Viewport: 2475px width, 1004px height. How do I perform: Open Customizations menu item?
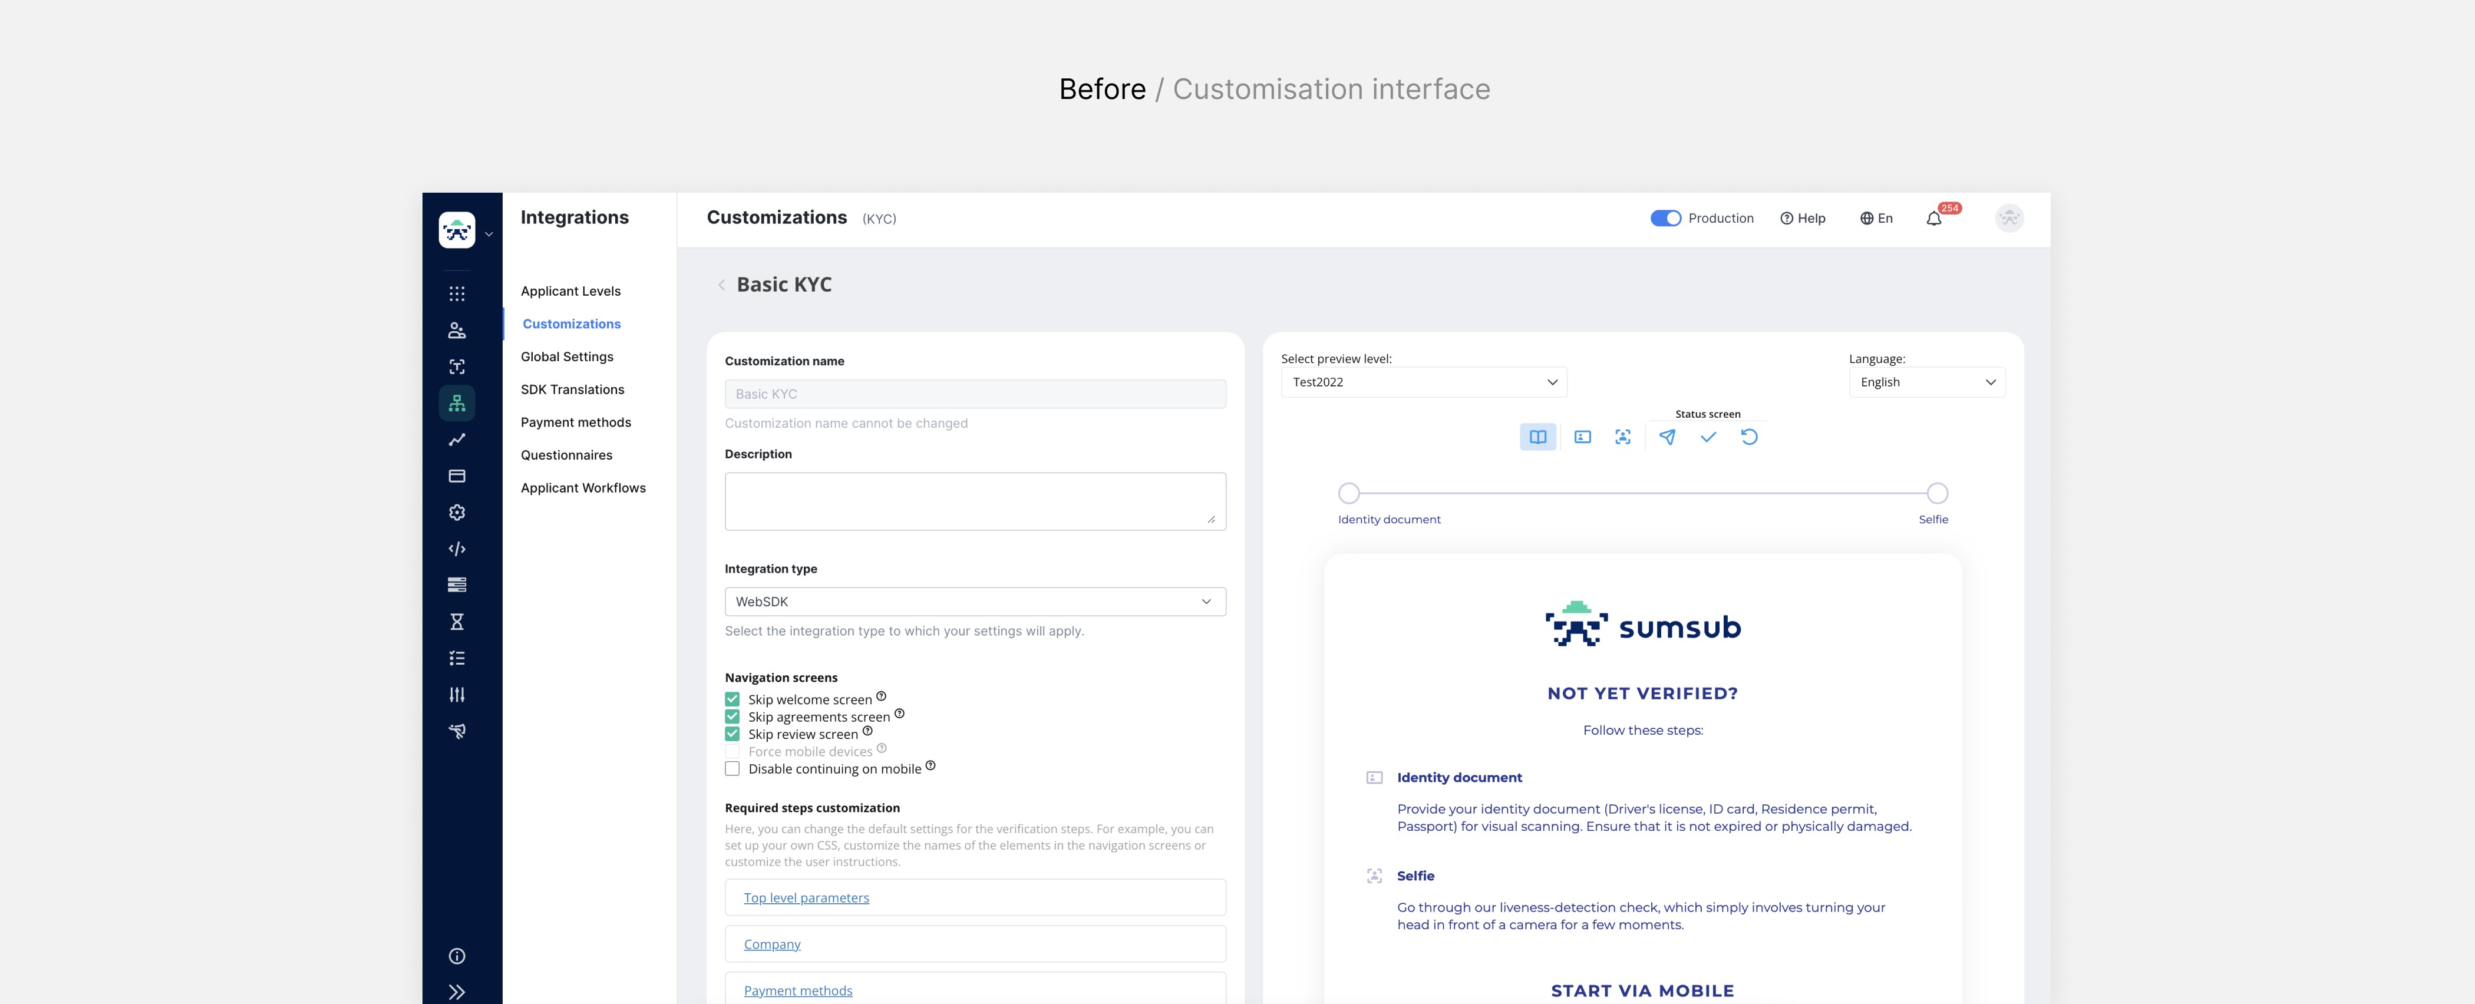[572, 324]
